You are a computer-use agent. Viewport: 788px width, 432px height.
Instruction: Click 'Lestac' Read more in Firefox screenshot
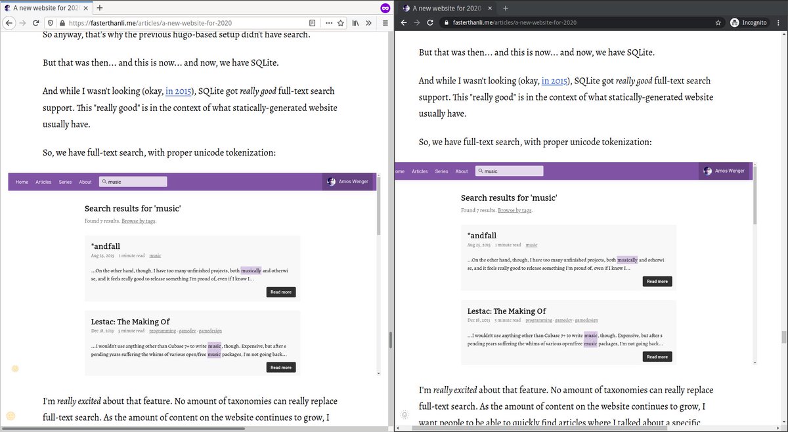click(x=281, y=368)
